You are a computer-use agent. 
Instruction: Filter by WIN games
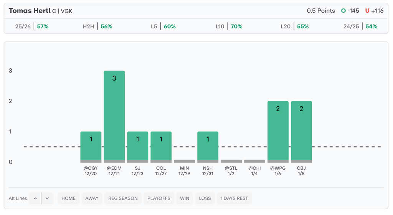pos(185,198)
